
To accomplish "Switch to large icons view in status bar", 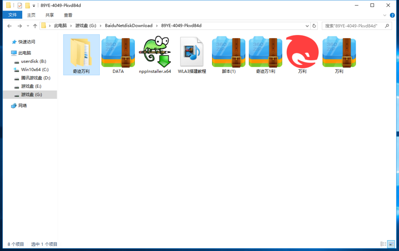I will [x=390, y=244].
